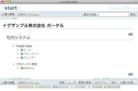This screenshot has width=138, height=91.
Task: Click the W3C XHTML 1.0 badge
Action: click(x=78, y=87)
